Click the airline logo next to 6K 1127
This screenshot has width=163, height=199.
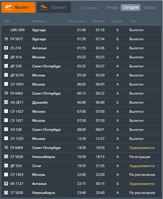(x=6, y=183)
